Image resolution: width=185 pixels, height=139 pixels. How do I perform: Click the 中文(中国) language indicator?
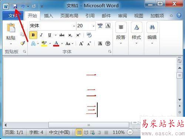click(60, 132)
